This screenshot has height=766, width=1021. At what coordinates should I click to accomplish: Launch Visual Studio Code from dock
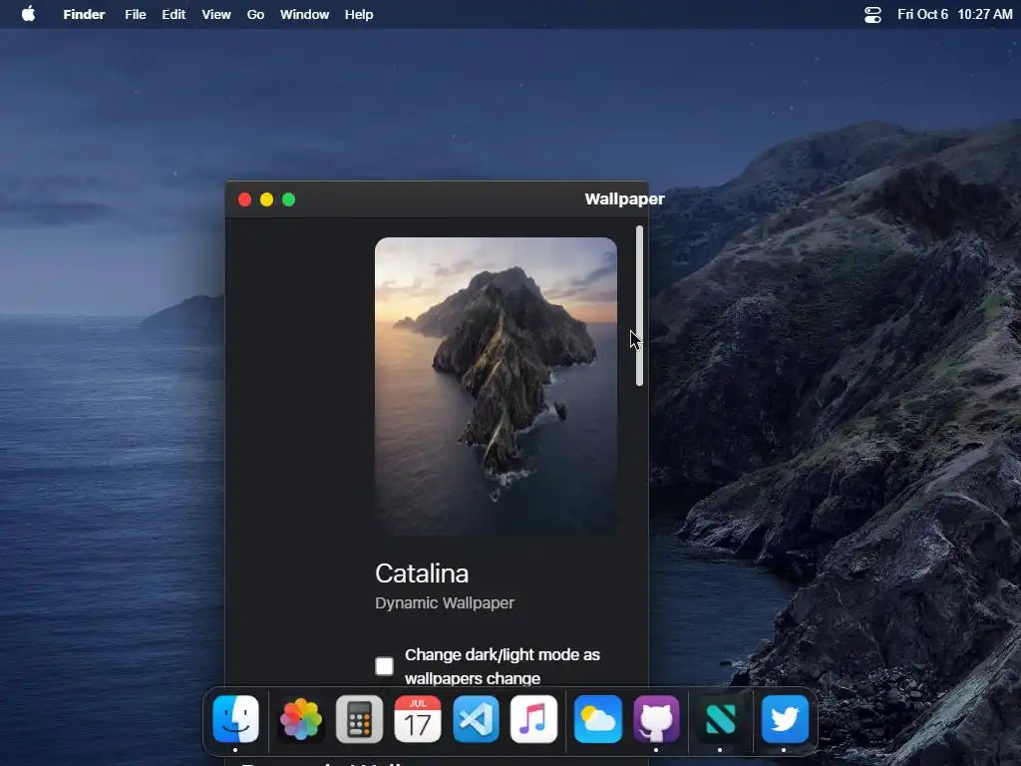point(476,719)
